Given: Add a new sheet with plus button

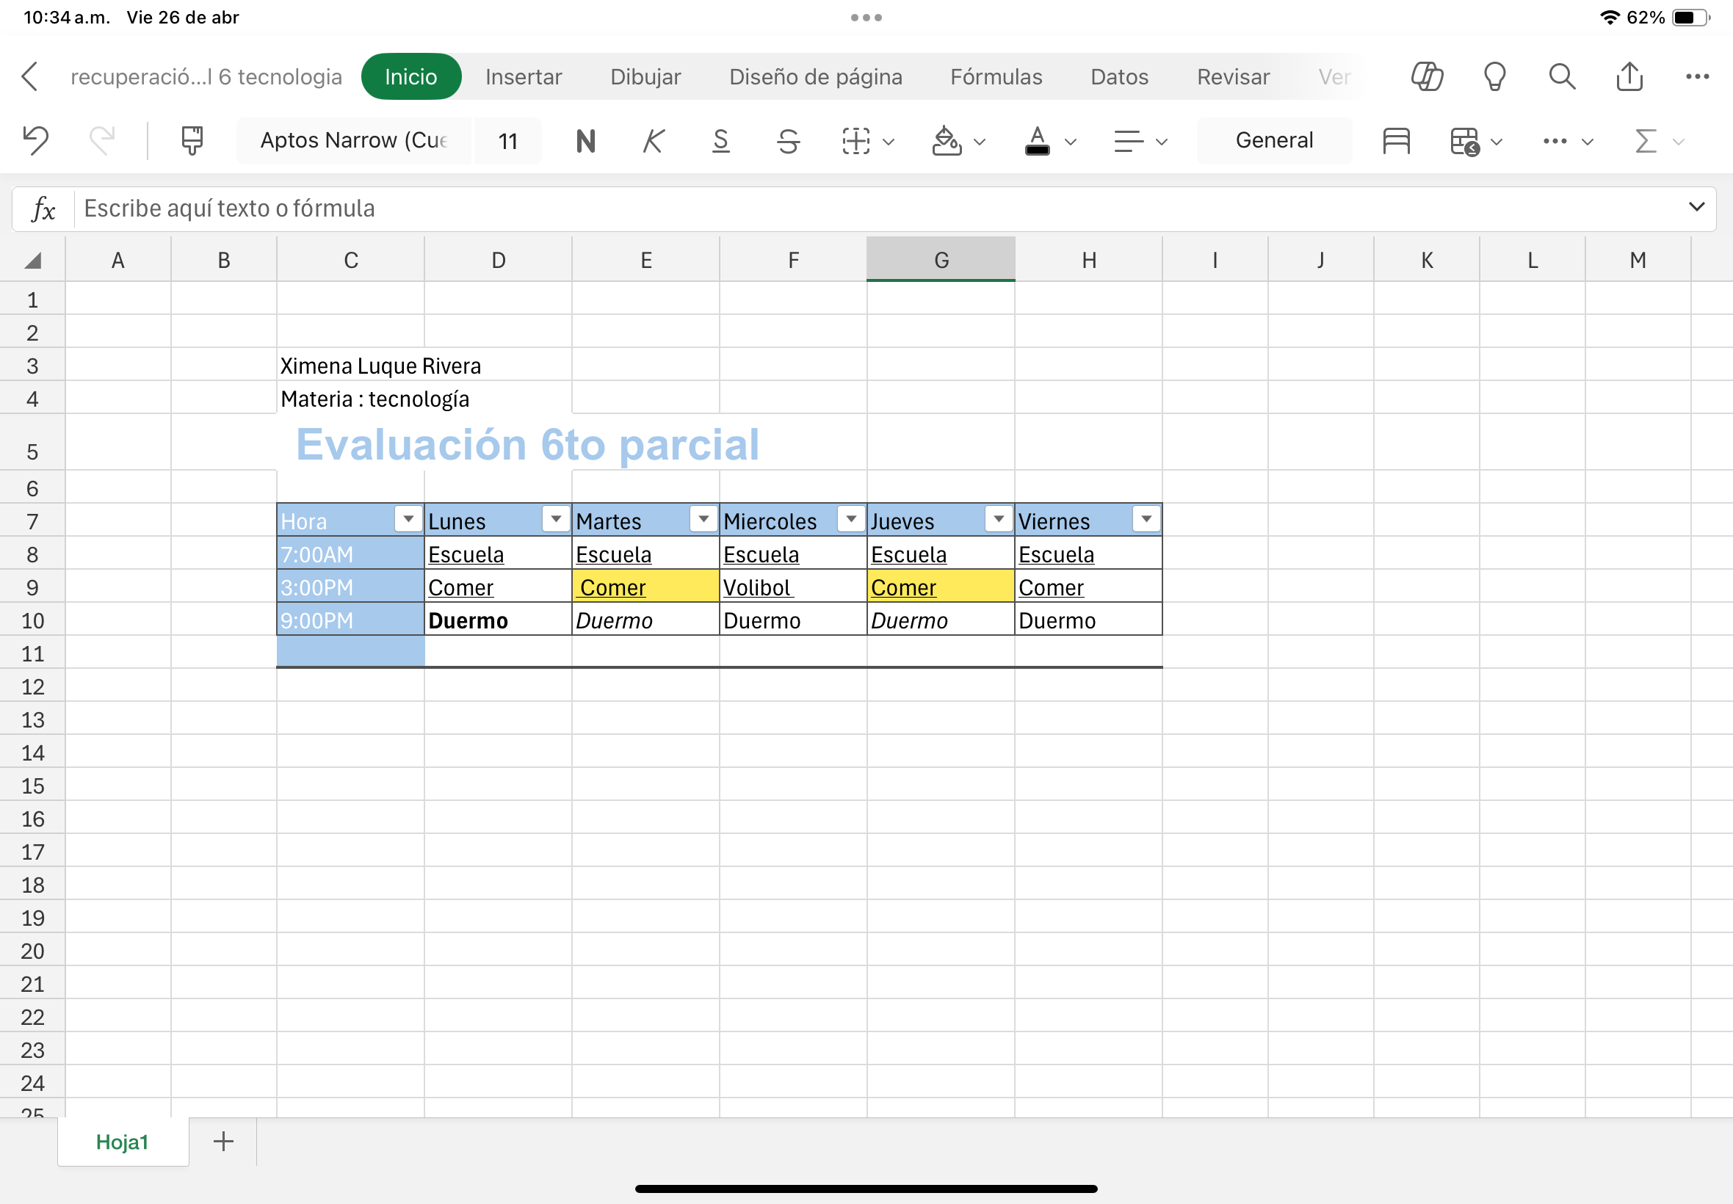Looking at the screenshot, I should pyautogui.click(x=223, y=1141).
